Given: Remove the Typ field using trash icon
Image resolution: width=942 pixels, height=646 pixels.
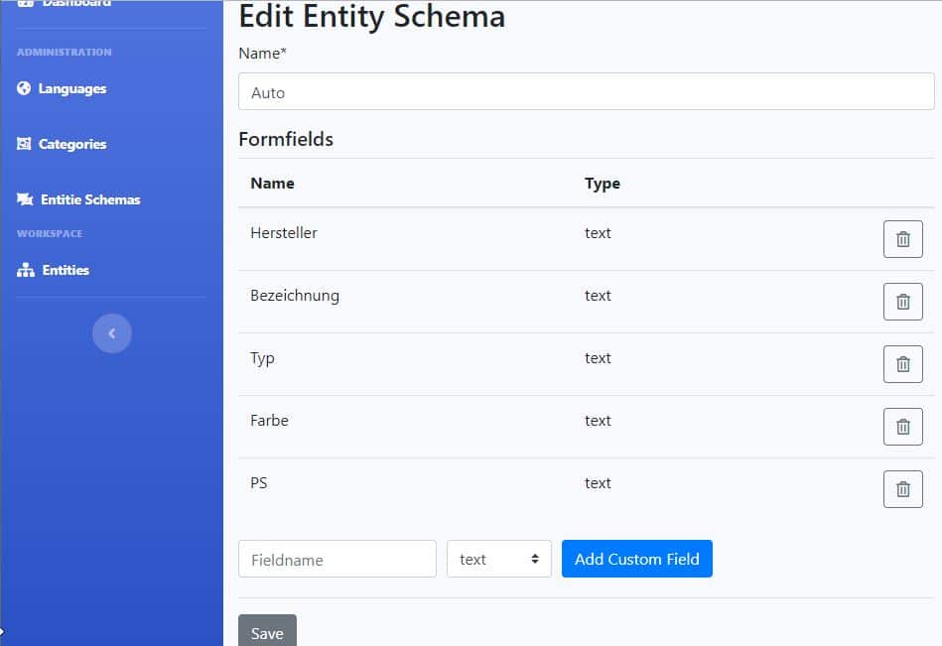Looking at the screenshot, I should (902, 364).
